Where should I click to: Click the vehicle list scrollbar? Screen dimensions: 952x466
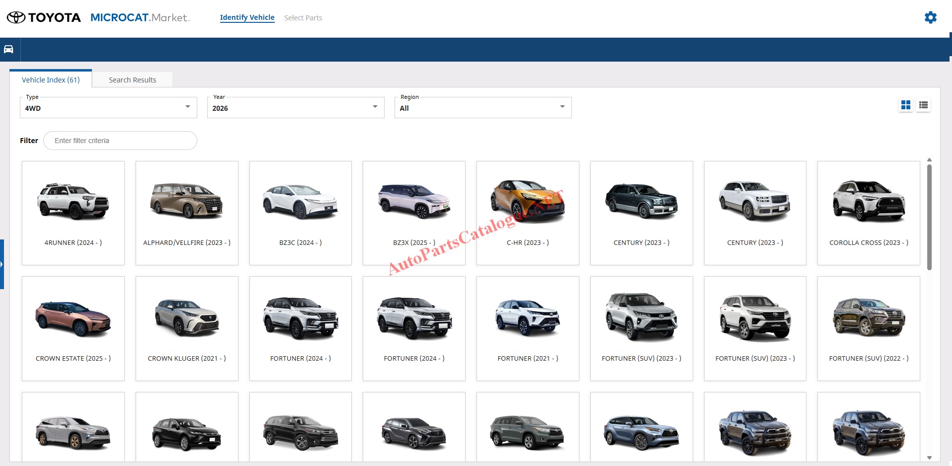click(x=929, y=218)
